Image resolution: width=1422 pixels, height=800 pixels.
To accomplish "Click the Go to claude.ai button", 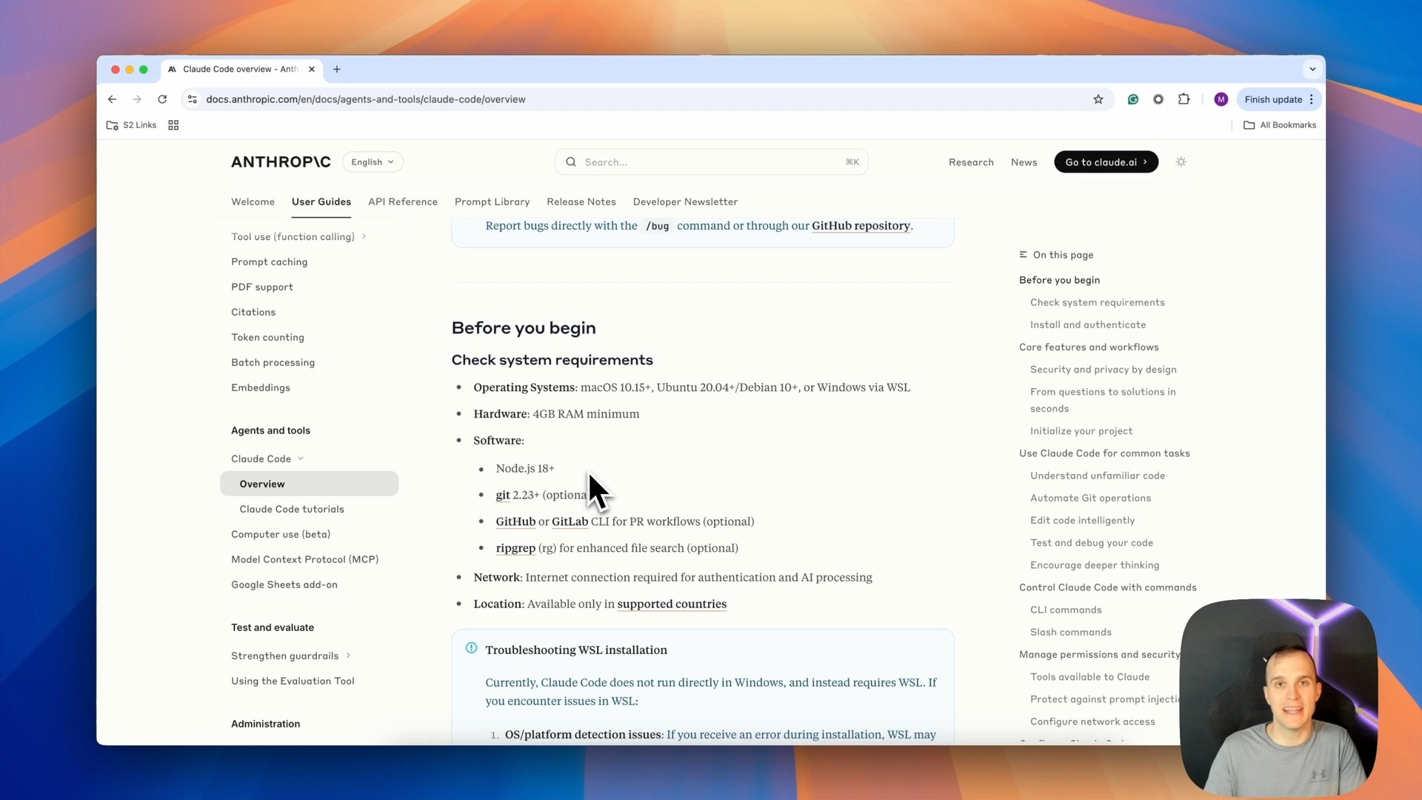I will pyautogui.click(x=1105, y=162).
